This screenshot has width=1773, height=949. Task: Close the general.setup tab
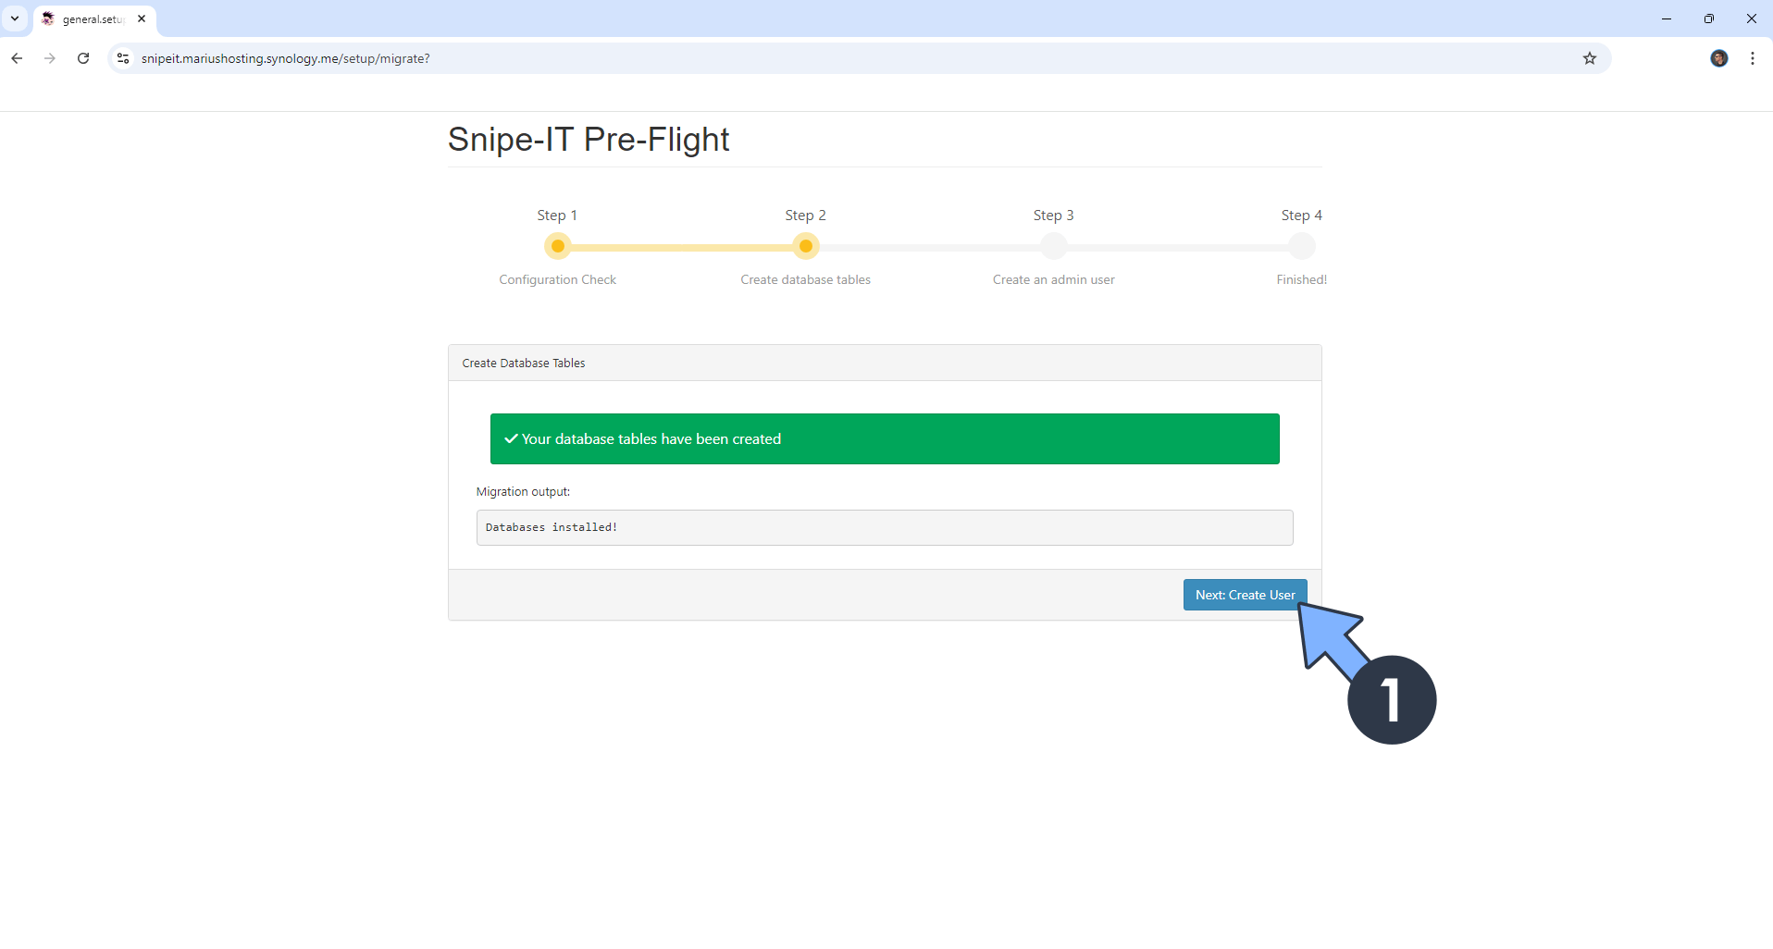(x=142, y=18)
